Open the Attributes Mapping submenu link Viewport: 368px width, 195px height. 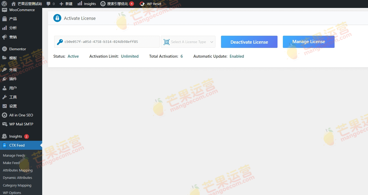click(x=18, y=170)
